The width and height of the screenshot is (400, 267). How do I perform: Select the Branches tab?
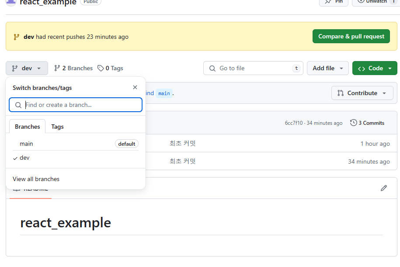point(27,127)
